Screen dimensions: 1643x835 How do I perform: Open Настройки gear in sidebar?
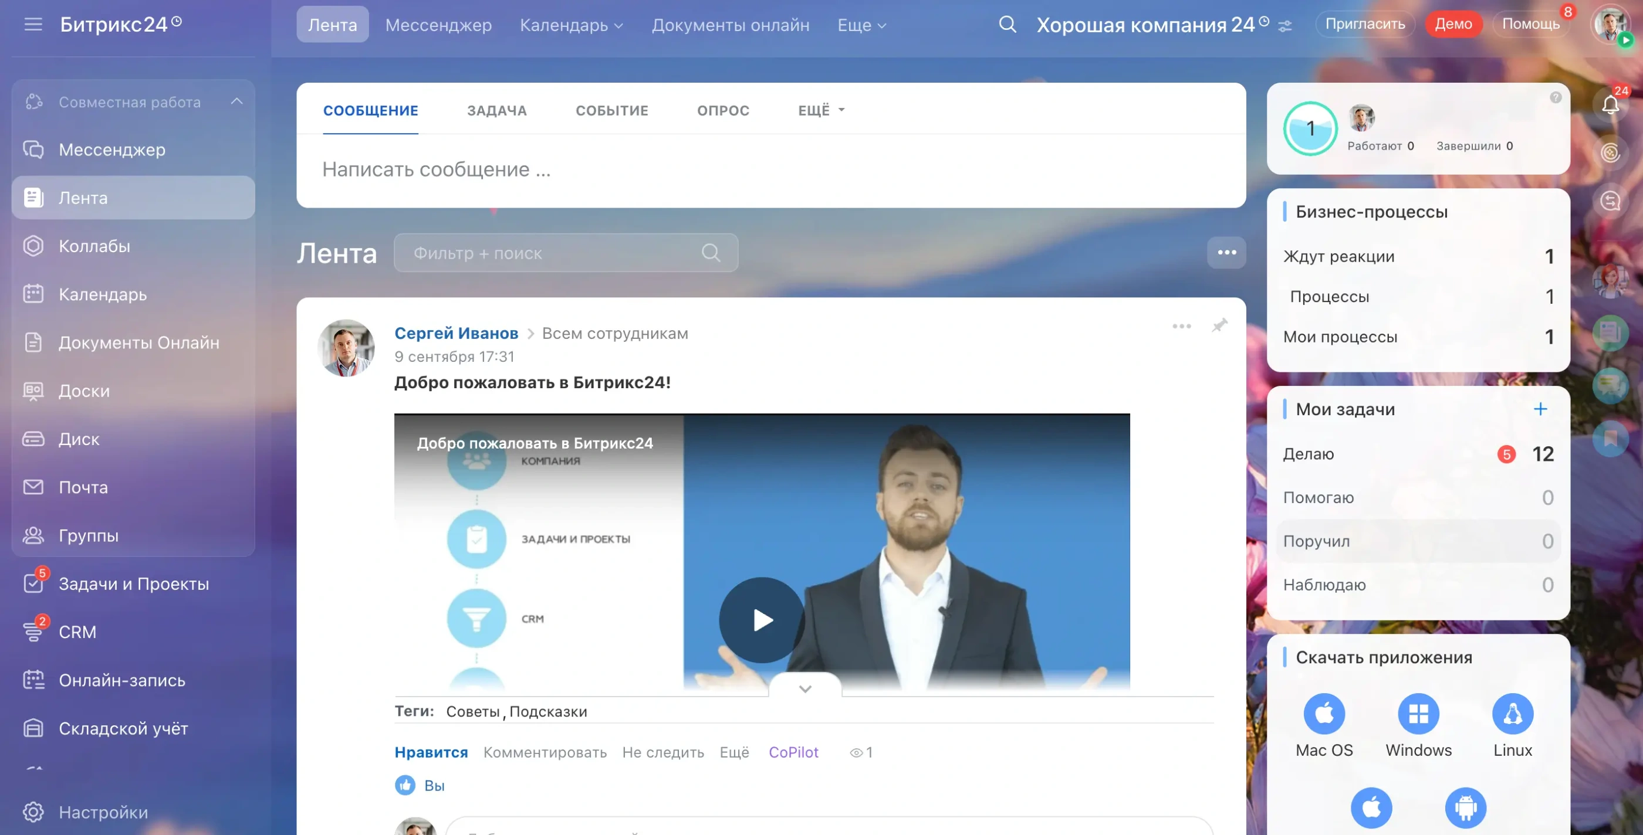(33, 812)
